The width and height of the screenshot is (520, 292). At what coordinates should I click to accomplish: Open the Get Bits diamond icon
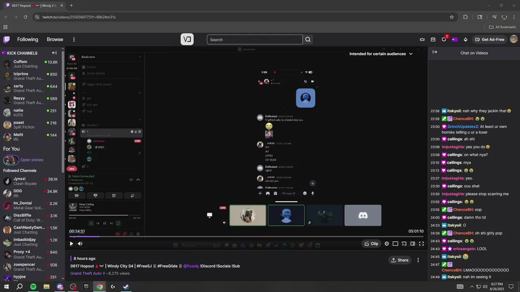(x=466, y=39)
